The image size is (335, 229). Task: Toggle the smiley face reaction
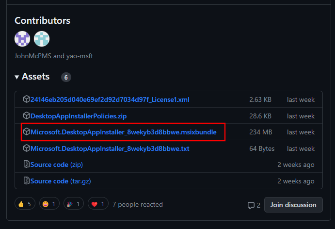(x=49, y=205)
